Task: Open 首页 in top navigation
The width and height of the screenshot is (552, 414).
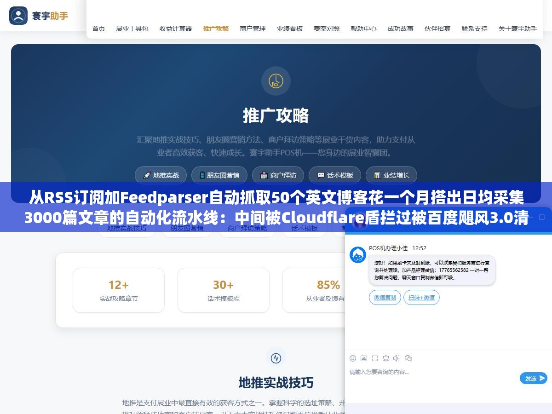Action: coord(98,29)
